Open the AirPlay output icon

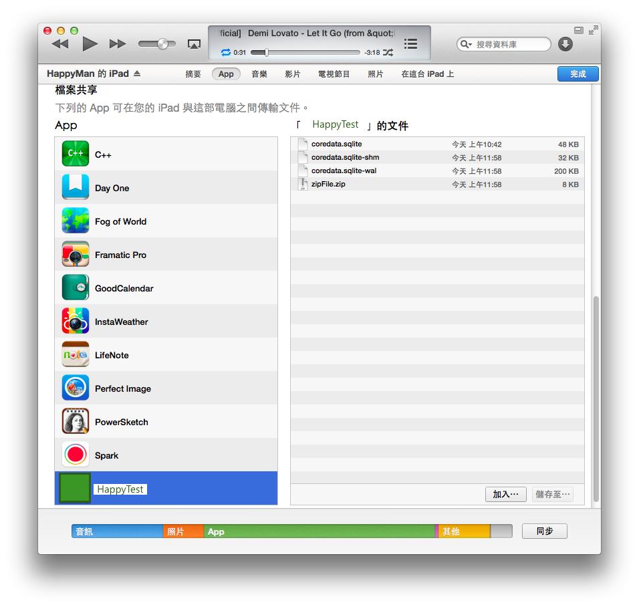[x=194, y=44]
